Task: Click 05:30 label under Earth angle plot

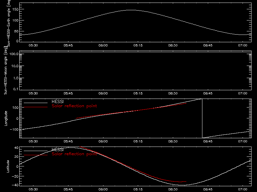Action: 33,45
